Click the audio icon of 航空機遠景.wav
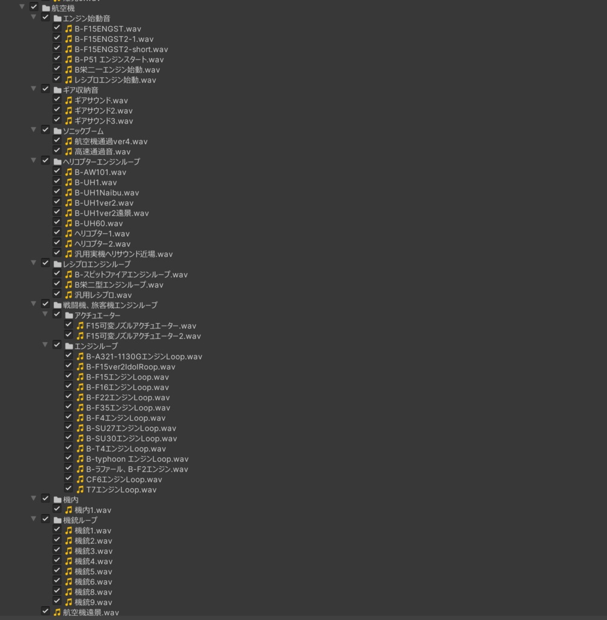Image resolution: width=607 pixels, height=620 pixels. pyautogui.click(x=58, y=612)
